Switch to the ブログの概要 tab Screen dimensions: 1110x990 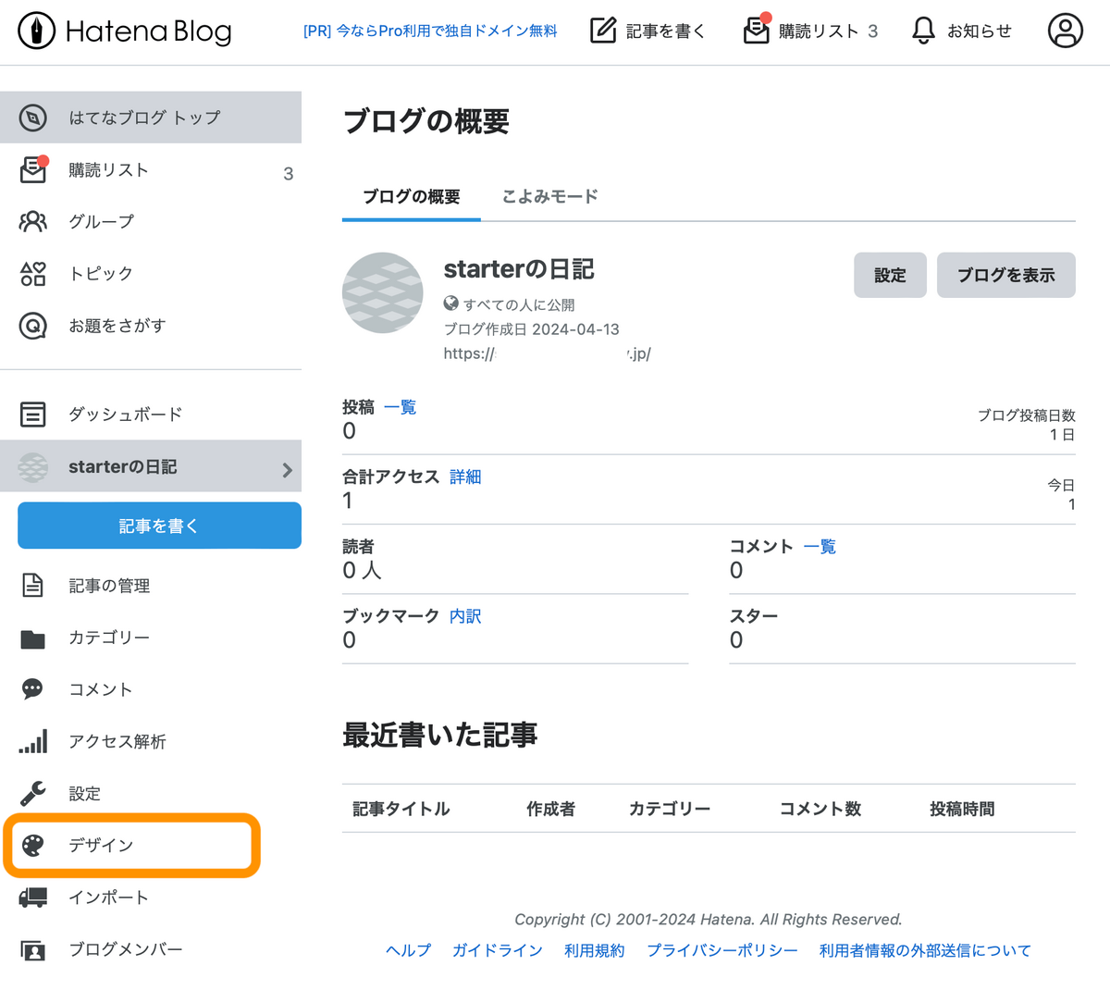(412, 196)
